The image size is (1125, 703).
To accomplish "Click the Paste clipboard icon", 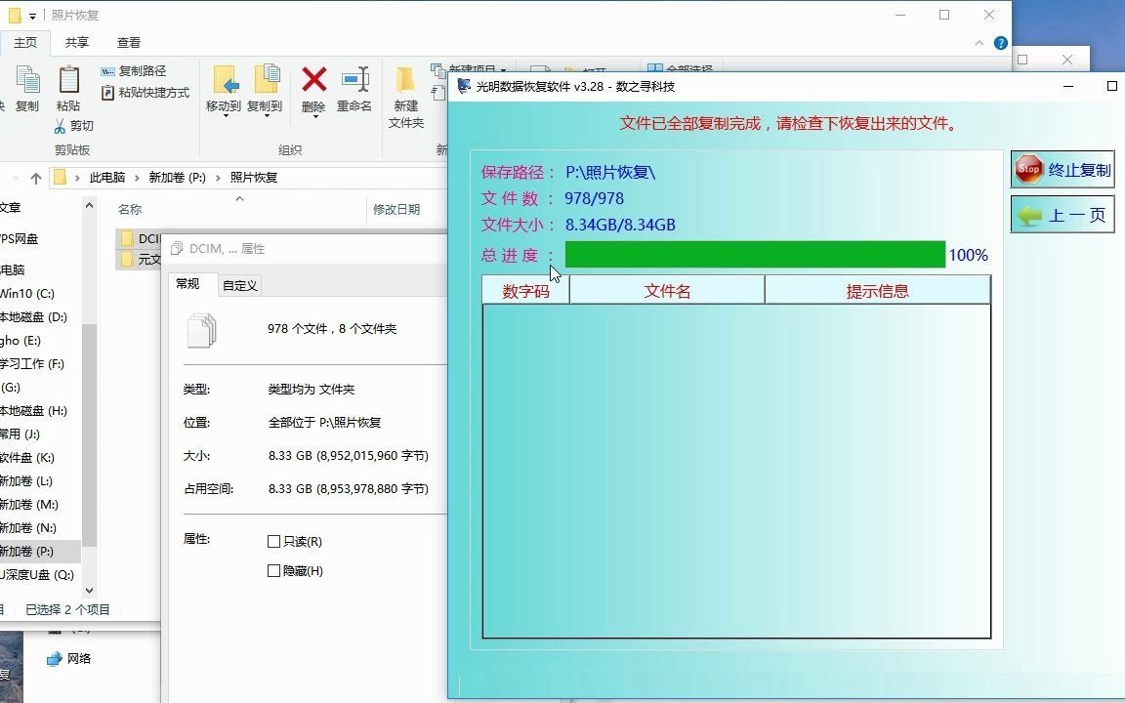I will coord(69,80).
